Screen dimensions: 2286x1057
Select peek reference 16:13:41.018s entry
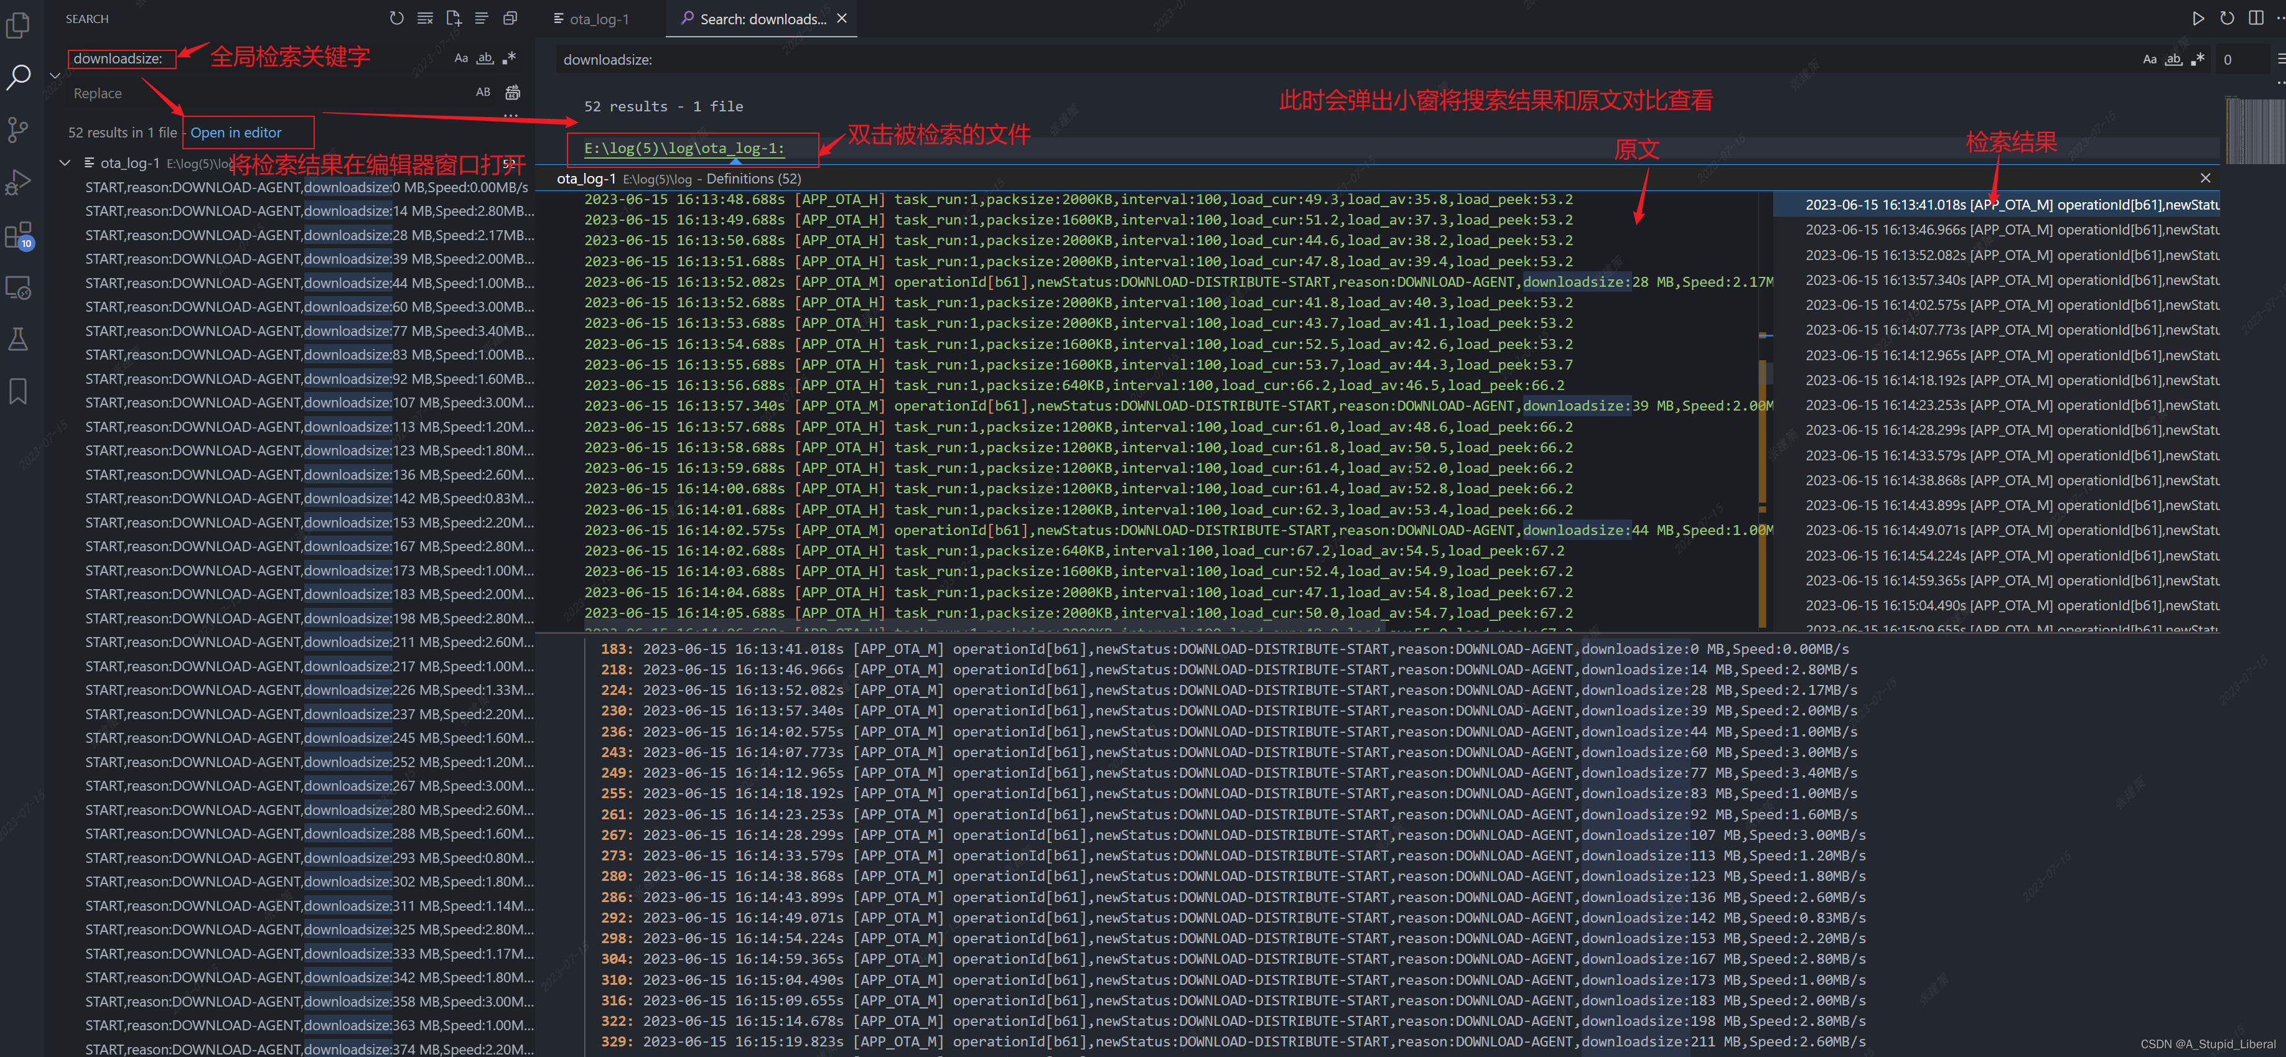pyautogui.click(x=1997, y=205)
